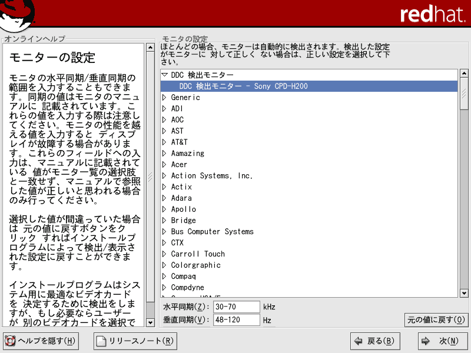Select DDC 検出モニター - Sony CPD-H200 entry
The image size is (471, 353).
243,86
